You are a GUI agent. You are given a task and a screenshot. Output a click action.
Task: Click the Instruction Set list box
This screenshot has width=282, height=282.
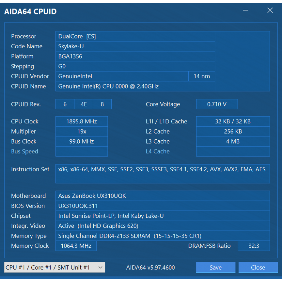click(x=163, y=174)
